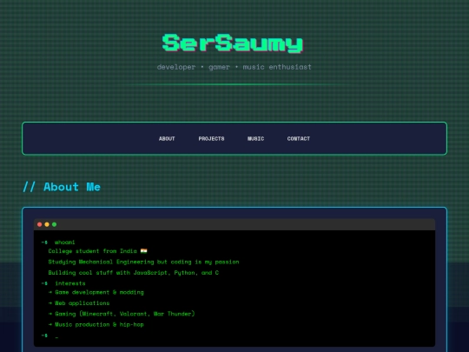Click the green terminal window dot

pyautogui.click(x=54, y=224)
